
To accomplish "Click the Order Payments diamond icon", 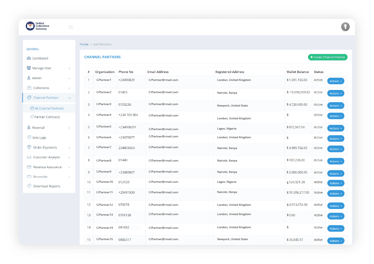I will 29,147.
